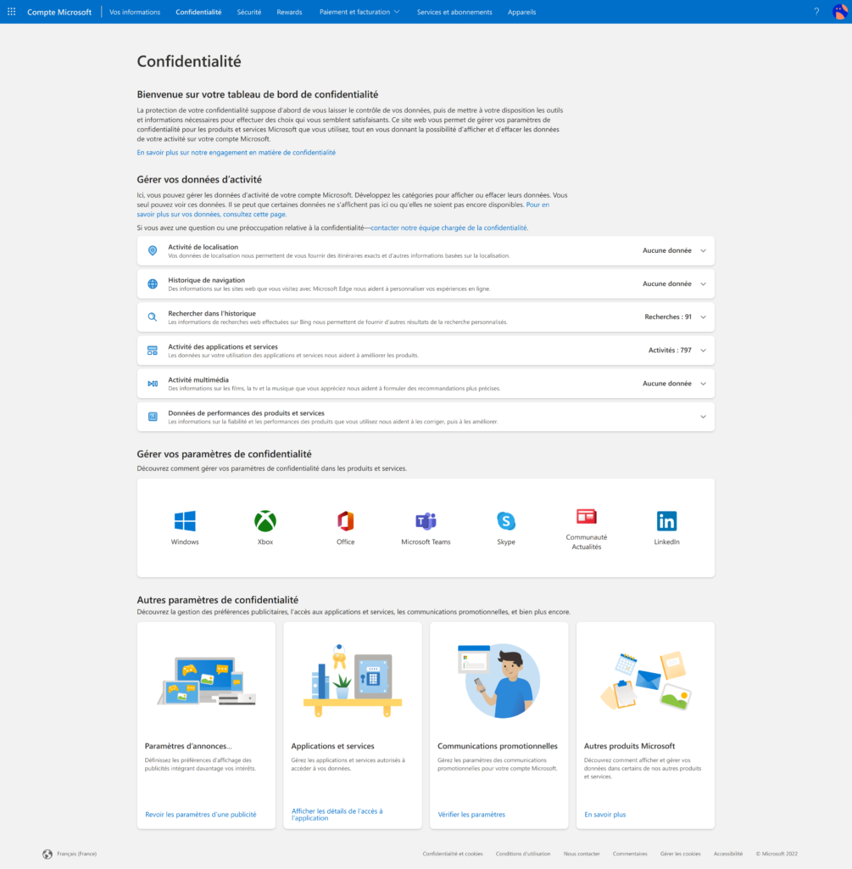
Task: Click Pour en savoir plus sur vos données link
Action: [343, 210]
